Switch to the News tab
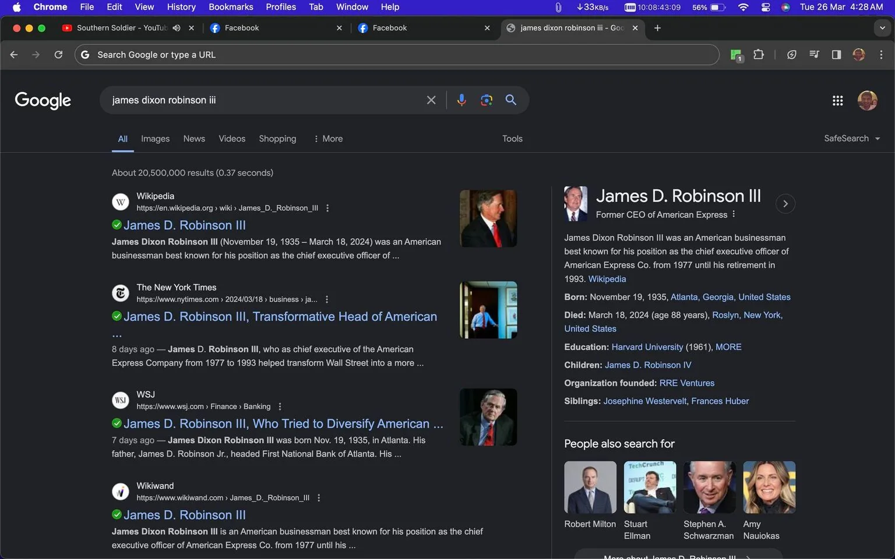This screenshot has width=895, height=559. coord(194,139)
